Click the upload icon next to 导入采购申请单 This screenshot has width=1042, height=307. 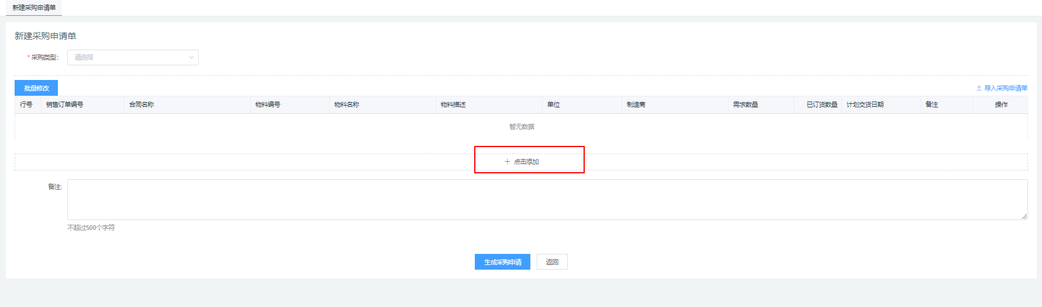pyautogui.click(x=979, y=88)
